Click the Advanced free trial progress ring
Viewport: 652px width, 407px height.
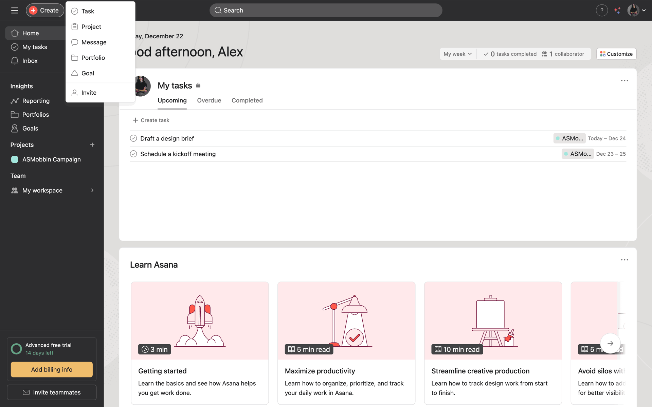pos(16,349)
